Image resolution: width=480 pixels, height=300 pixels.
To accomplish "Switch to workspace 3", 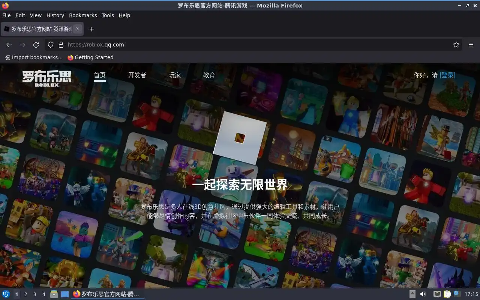I will (35, 294).
